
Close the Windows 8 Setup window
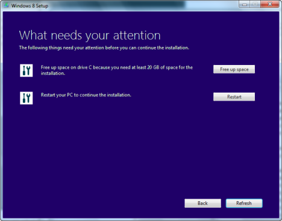[270, 4]
